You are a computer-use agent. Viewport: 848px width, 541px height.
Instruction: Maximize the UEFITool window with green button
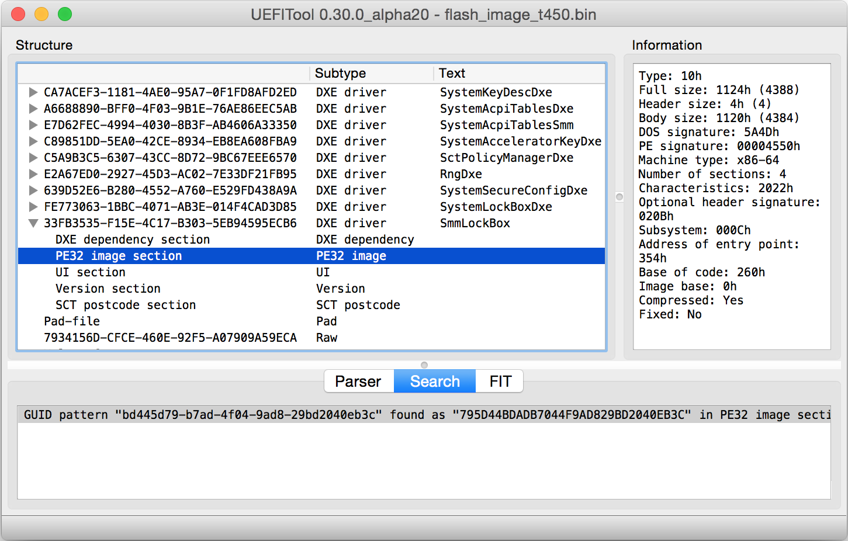coord(65,14)
